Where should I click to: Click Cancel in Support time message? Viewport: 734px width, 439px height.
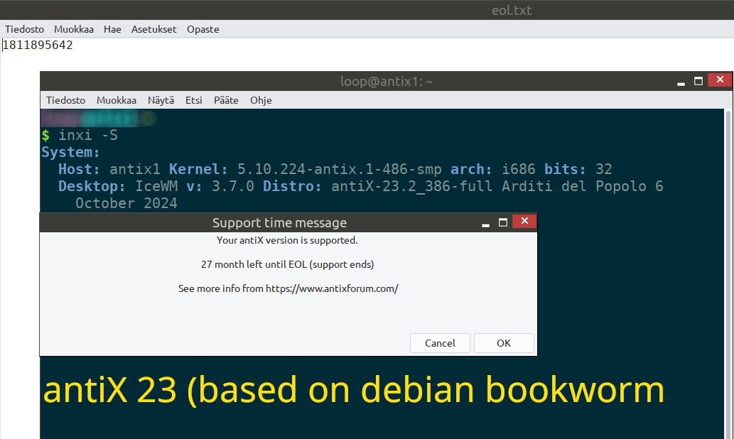point(440,343)
